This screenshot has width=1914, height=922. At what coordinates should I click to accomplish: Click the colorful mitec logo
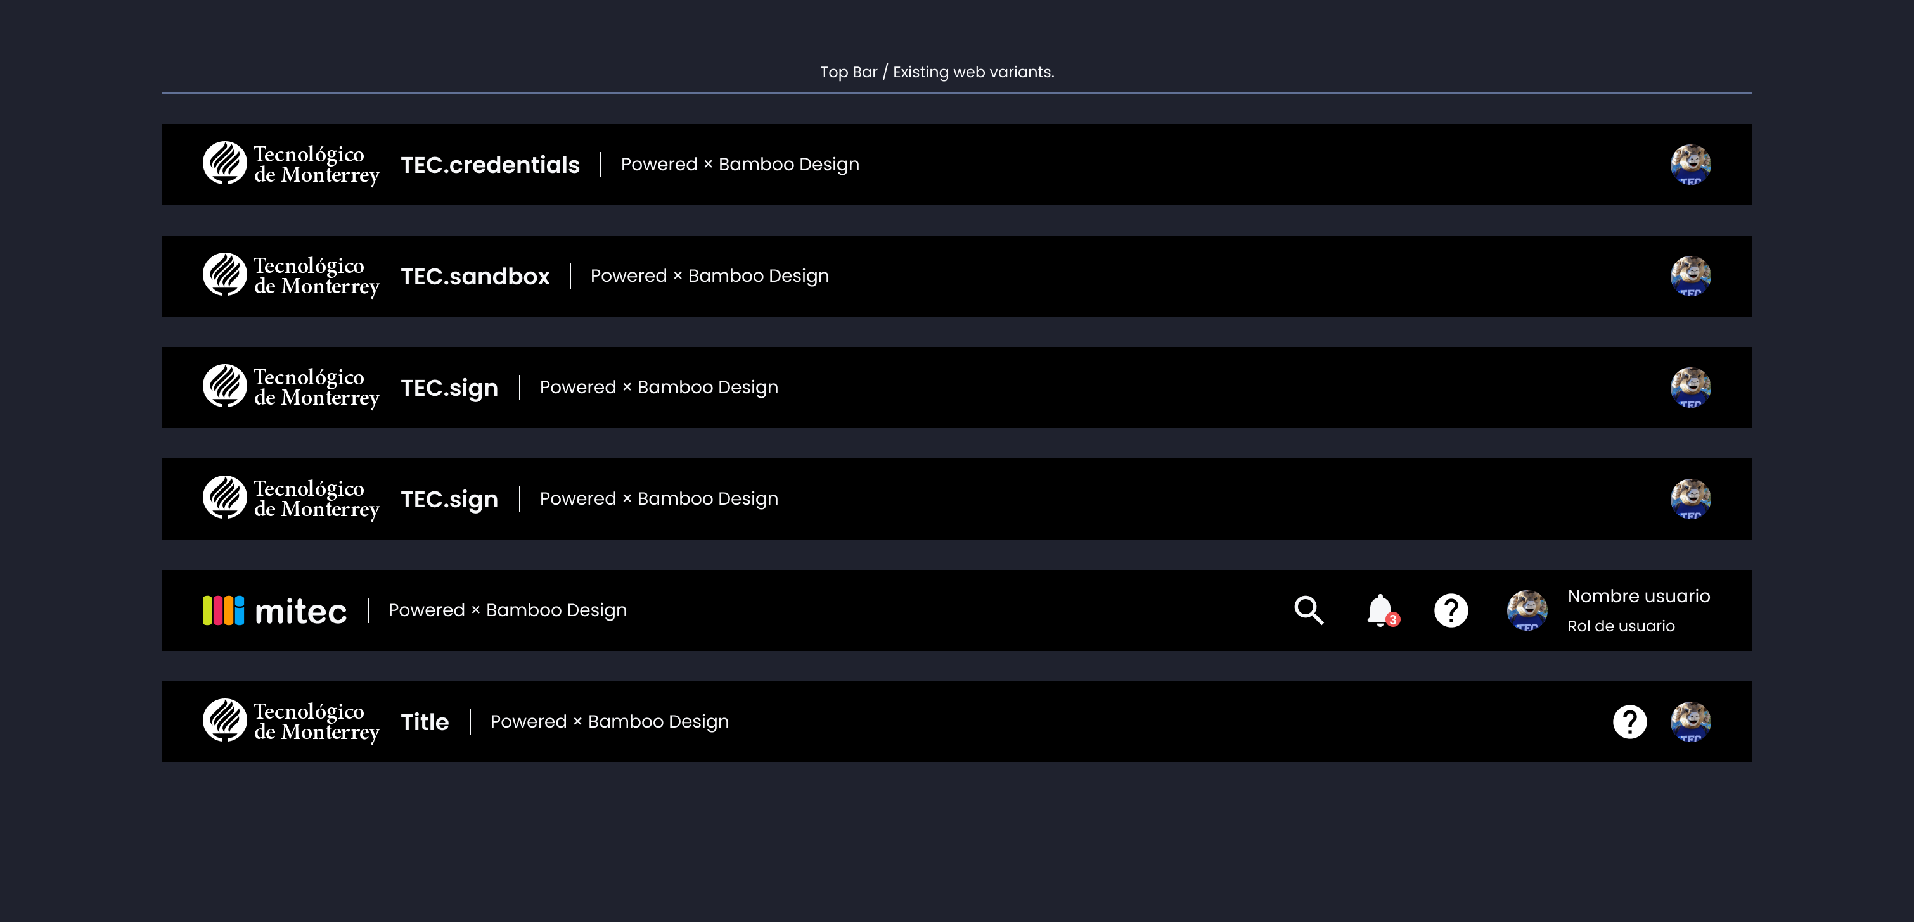(274, 610)
